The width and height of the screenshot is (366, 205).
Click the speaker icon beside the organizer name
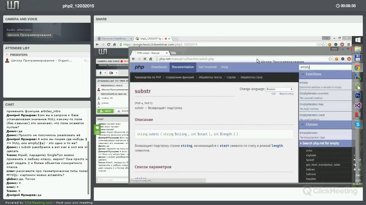(85, 61)
